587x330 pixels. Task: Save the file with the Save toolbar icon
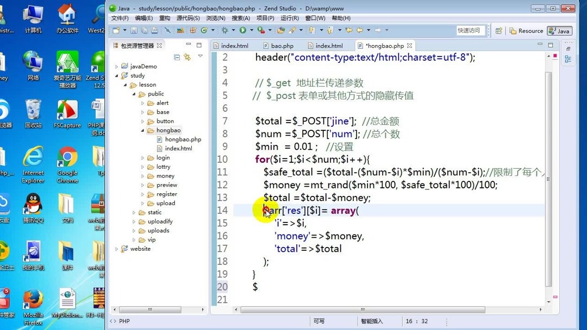pyautogui.click(x=134, y=30)
